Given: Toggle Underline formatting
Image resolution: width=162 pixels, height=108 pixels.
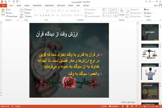Looking at the screenshot, I should pyautogui.click(x=41, y=15).
